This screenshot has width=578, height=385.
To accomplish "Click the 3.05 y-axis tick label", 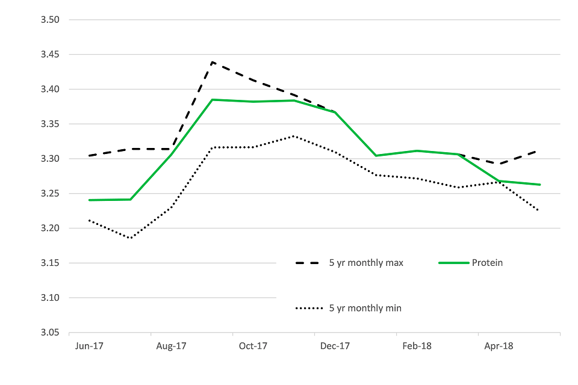I will tap(51, 333).
